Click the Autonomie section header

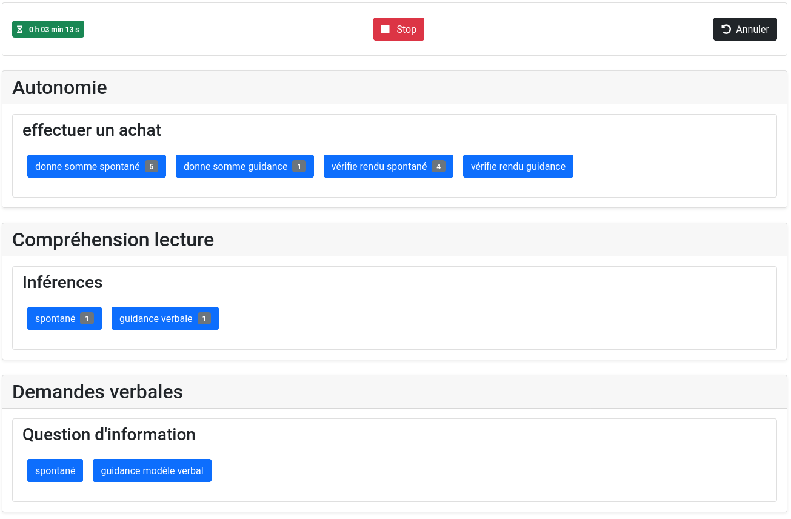tap(395, 87)
